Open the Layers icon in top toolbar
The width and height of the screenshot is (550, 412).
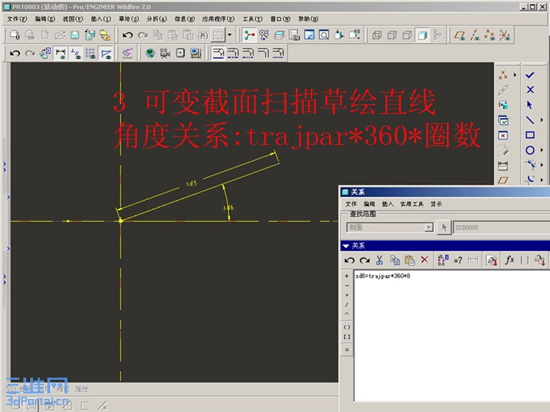[x=279, y=35]
